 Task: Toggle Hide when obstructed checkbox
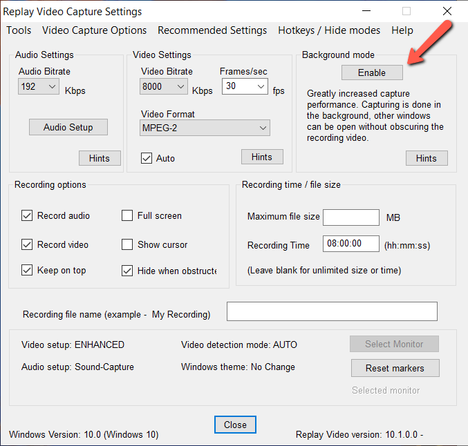[127, 271]
